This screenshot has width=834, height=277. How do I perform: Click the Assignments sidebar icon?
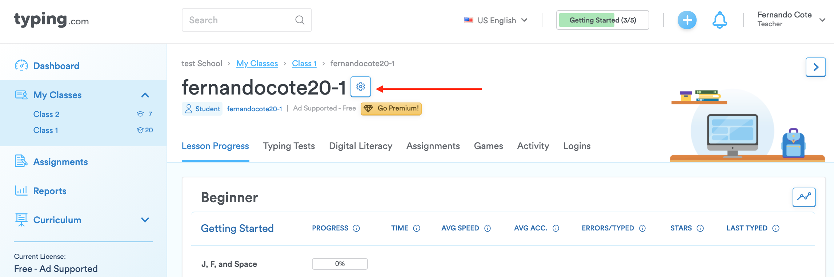[21, 161]
